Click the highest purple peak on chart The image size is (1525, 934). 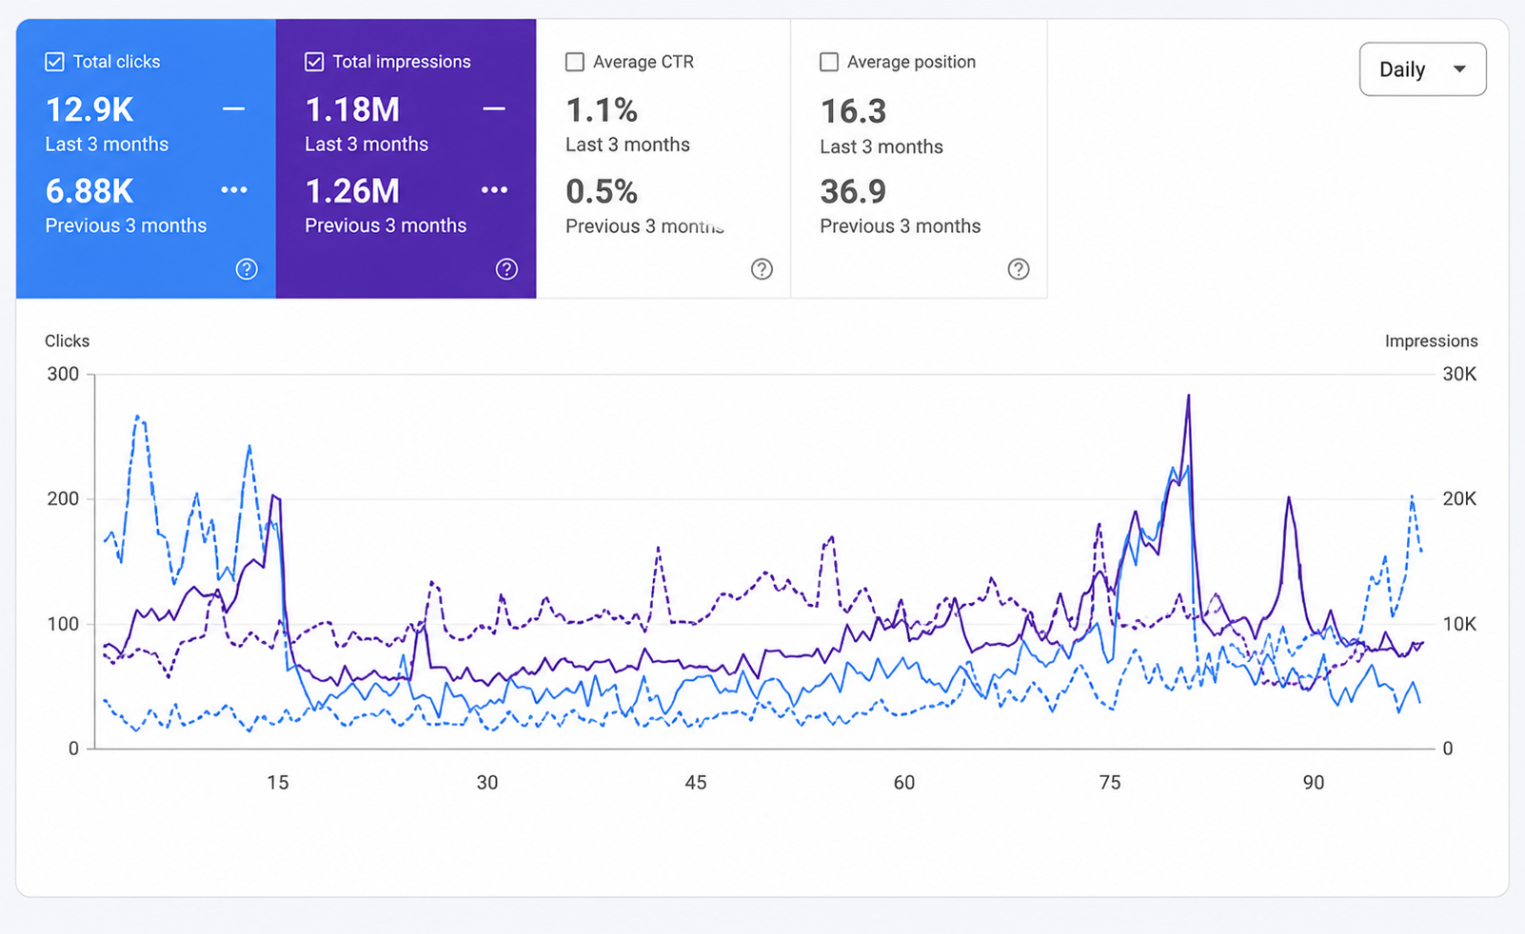tap(1188, 396)
